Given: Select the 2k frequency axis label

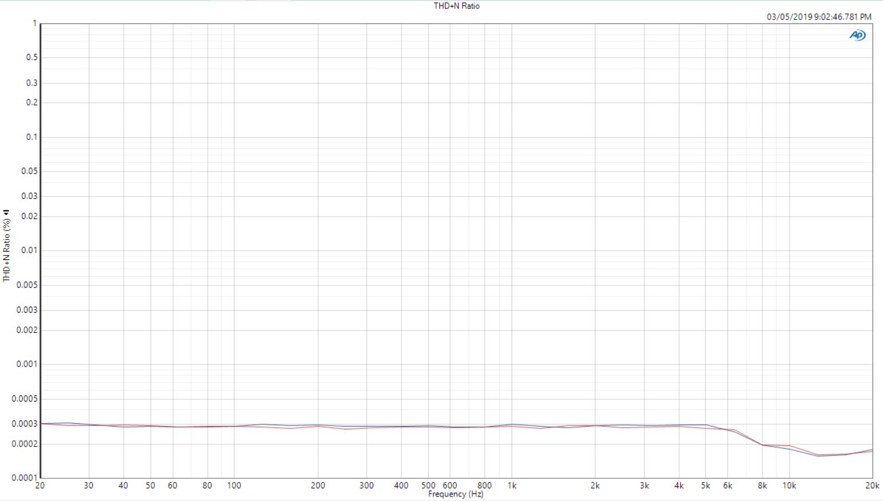Looking at the screenshot, I should [x=595, y=485].
